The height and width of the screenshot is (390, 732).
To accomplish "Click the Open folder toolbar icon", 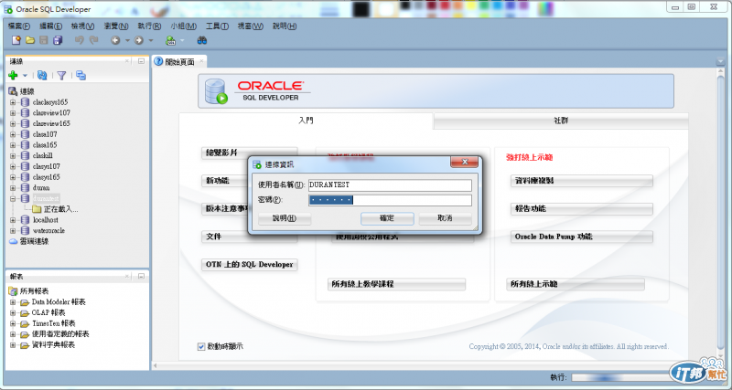I will pyautogui.click(x=30, y=40).
